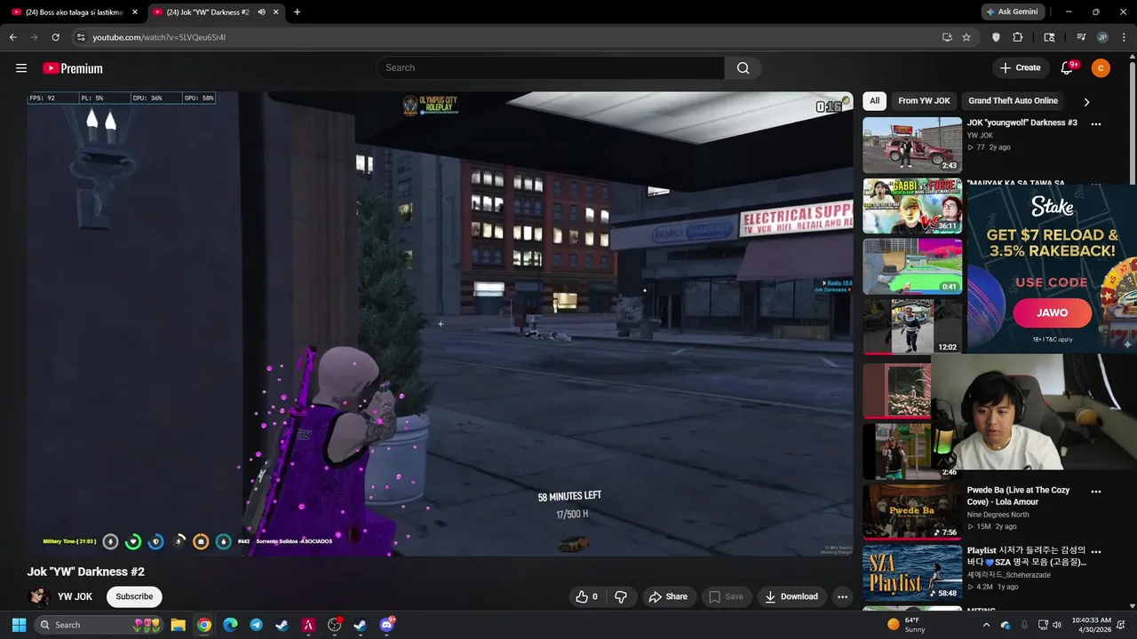Open the Extensions puzzle menu
This screenshot has height=639, width=1137.
(x=1018, y=37)
